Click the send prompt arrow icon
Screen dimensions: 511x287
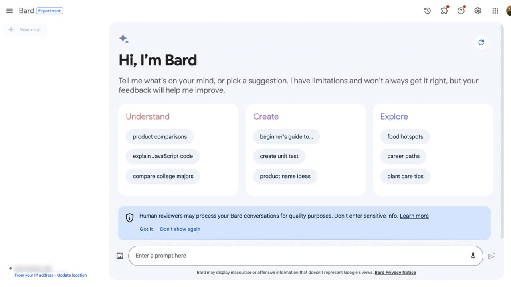(491, 256)
